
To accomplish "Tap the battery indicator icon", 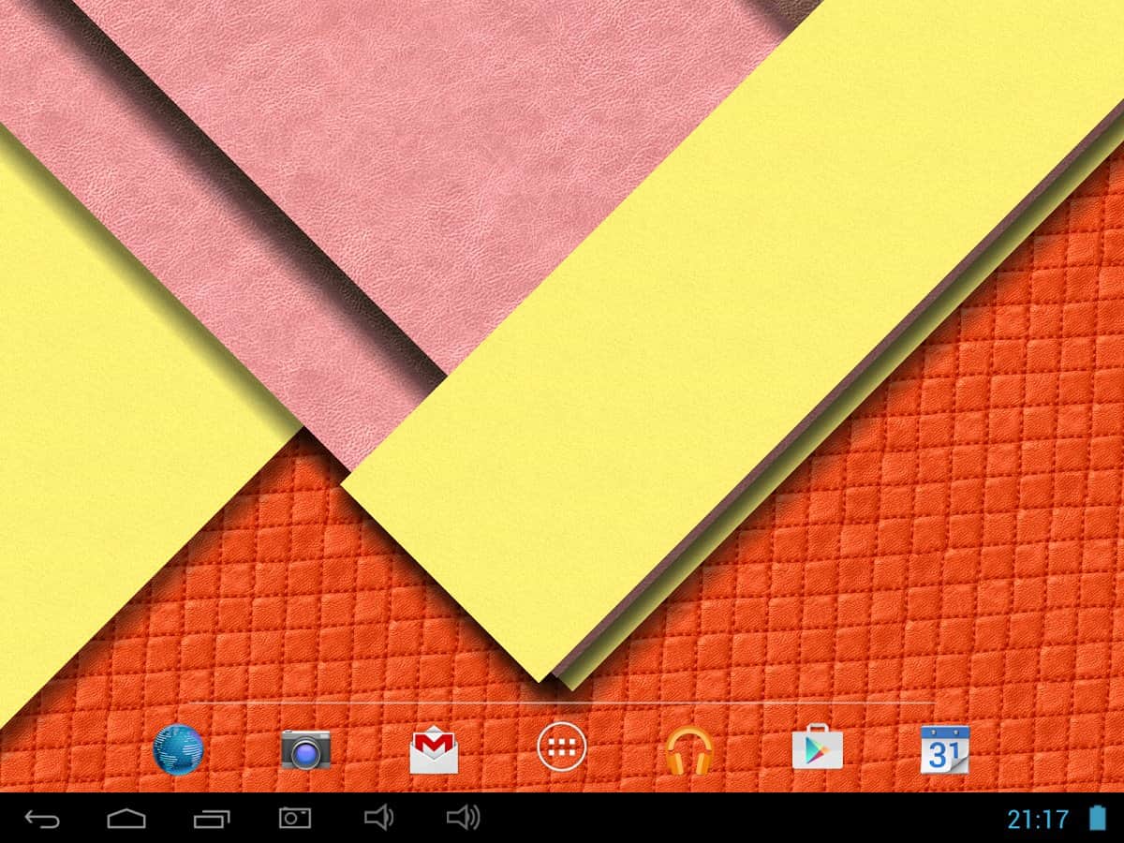I will [1097, 819].
